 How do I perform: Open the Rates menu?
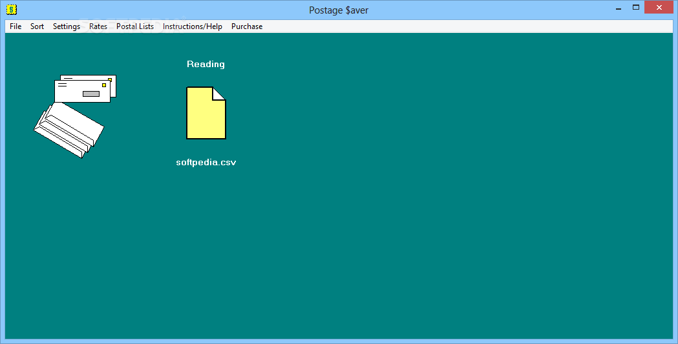(98, 26)
